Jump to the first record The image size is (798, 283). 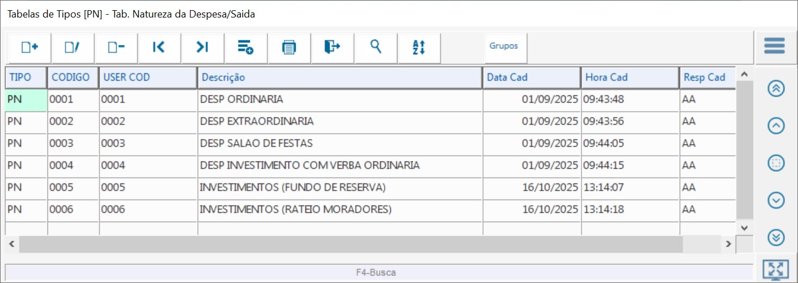click(x=159, y=47)
